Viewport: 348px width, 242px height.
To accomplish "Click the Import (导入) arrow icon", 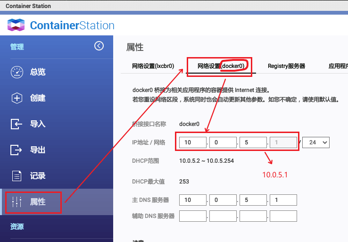I will pos(17,124).
